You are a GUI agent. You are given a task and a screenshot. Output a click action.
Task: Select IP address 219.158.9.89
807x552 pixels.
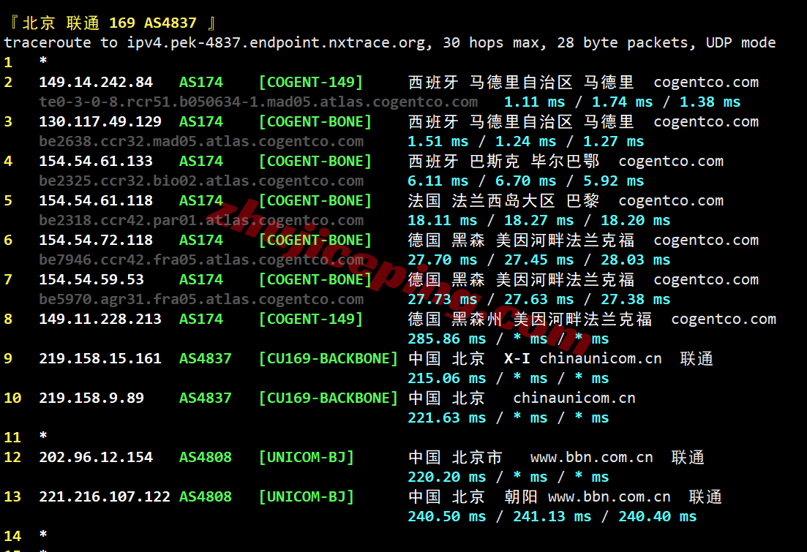point(91,398)
